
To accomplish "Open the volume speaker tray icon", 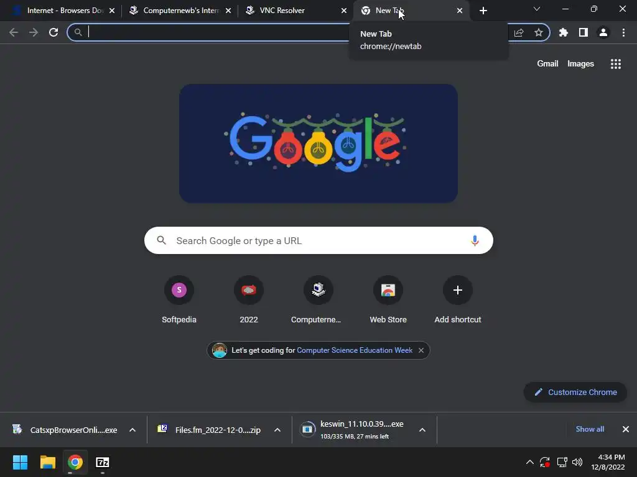I will [x=577, y=462].
